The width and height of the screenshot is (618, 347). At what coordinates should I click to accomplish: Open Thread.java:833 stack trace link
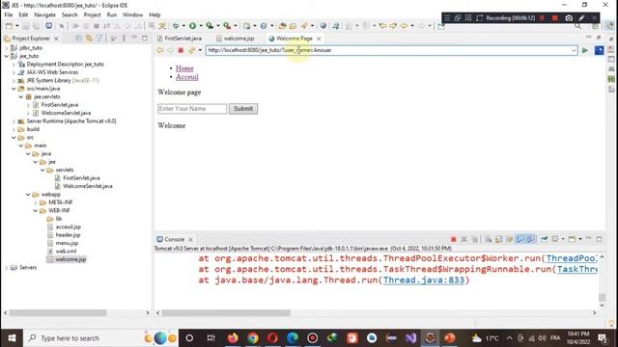[x=424, y=280]
